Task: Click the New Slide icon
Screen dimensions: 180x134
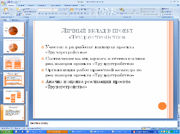Action: coord(19,10)
